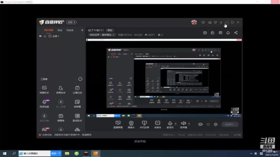Viewport: 280px width, 157px height.
Task: Add a 摄像头 camera source
Action: pyautogui.click(x=131, y=125)
